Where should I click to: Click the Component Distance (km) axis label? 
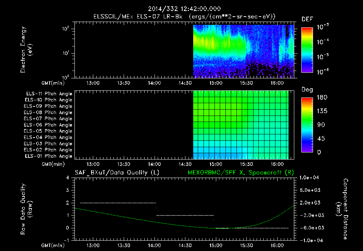[x=342, y=209]
